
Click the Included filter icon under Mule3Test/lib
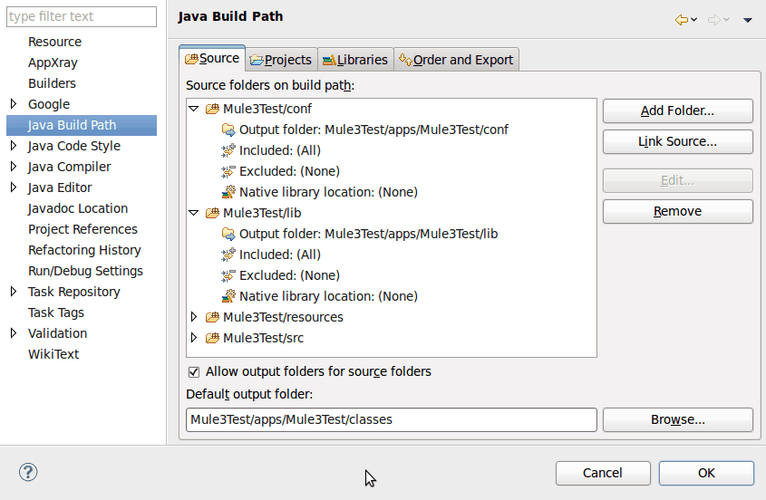click(x=228, y=255)
